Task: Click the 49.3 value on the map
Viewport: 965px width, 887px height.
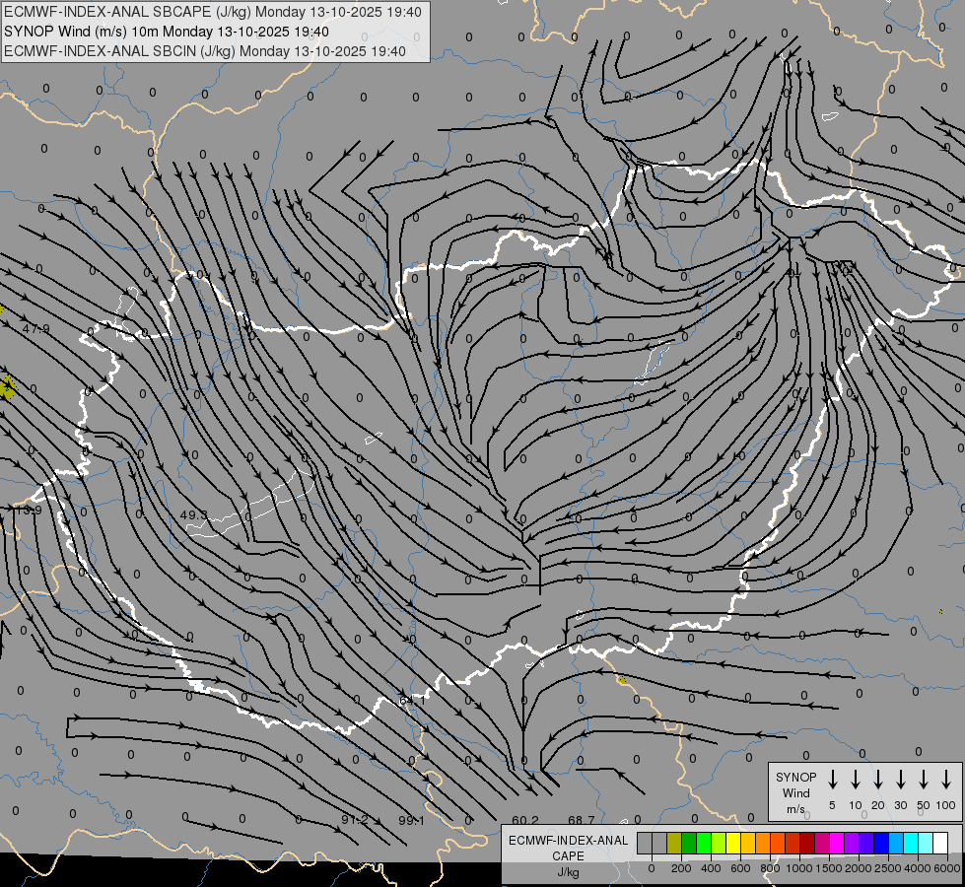Action: [194, 514]
